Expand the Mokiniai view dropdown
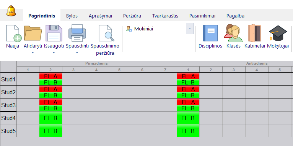The image size is (293, 146). (x=190, y=29)
